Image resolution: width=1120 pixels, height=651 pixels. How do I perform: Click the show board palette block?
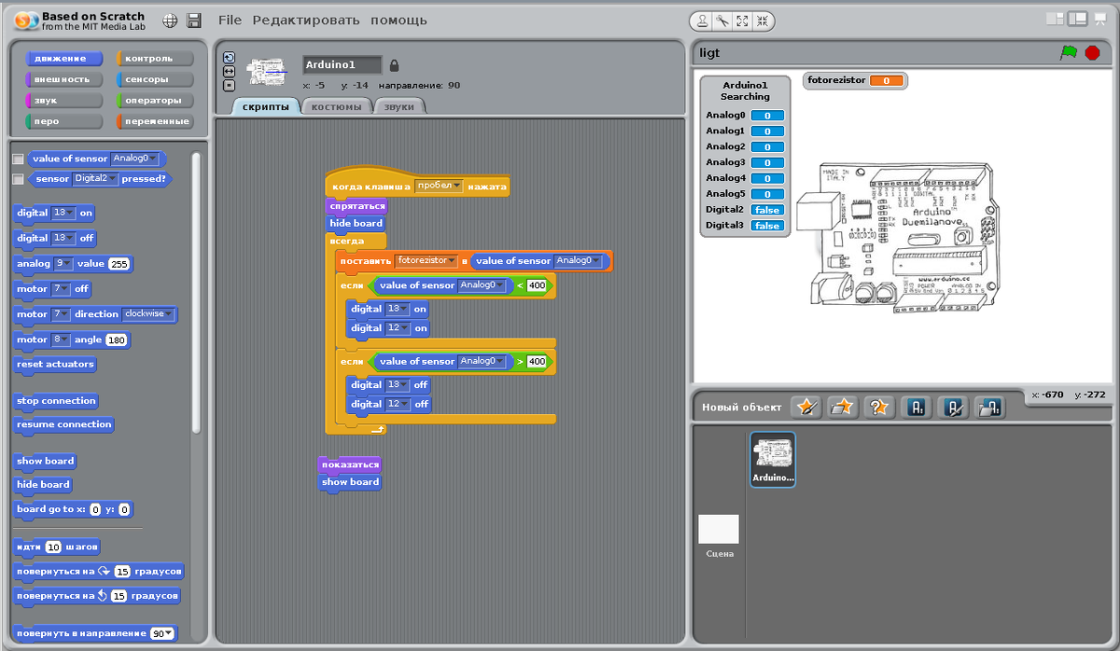point(46,461)
